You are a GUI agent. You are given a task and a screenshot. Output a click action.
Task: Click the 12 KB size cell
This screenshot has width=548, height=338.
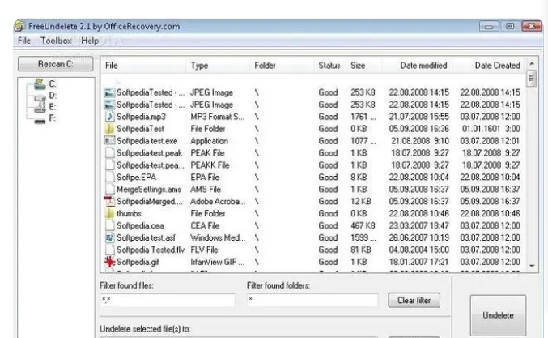click(x=361, y=201)
